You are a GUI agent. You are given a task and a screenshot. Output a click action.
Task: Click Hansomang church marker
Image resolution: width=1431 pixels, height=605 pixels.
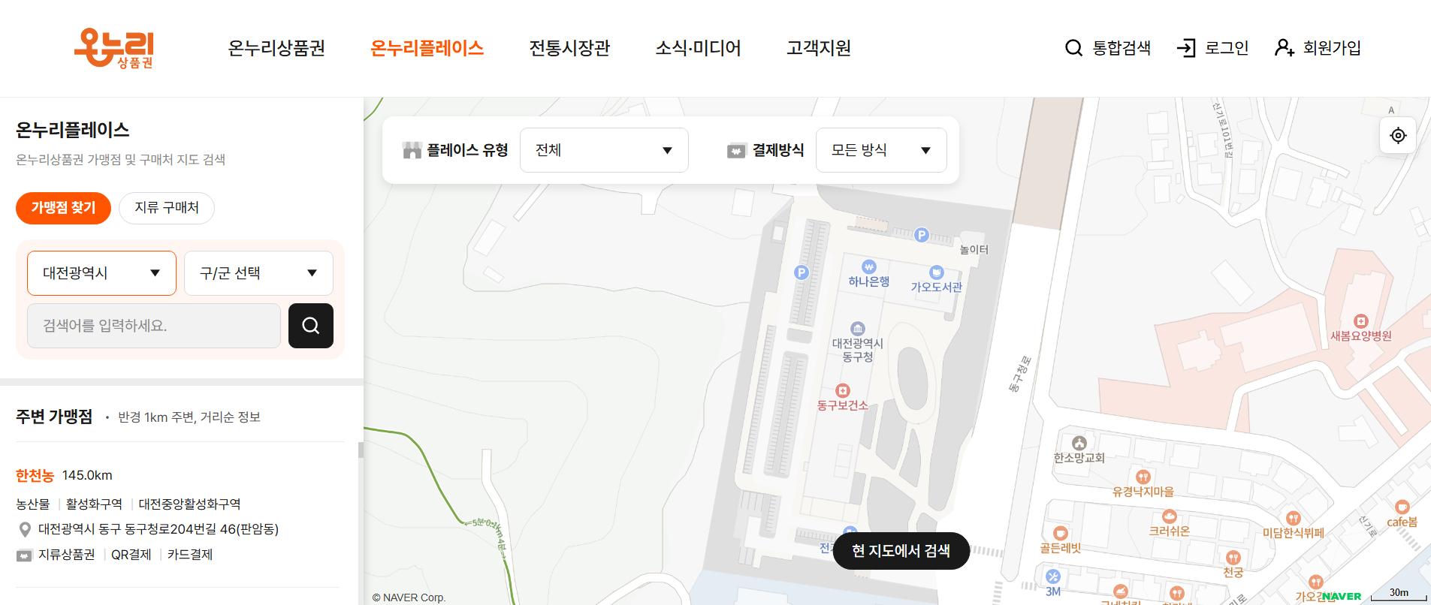1079,443
